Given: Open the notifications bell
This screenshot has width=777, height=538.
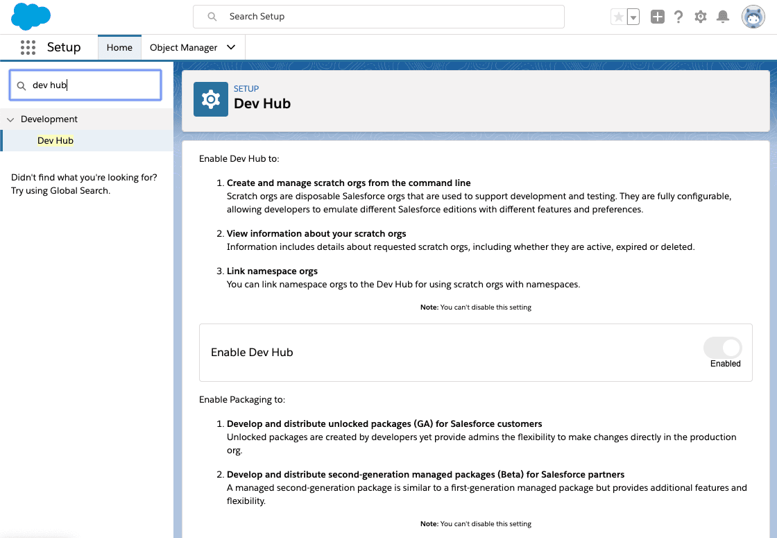Looking at the screenshot, I should pos(723,17).
